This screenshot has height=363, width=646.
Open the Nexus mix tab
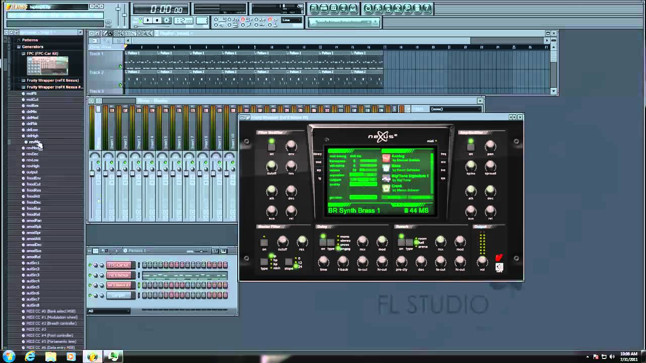click(x=443, y=162)
